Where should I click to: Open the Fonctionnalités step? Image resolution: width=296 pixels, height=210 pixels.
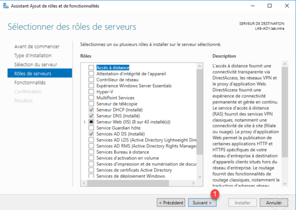tap(30, 82)
